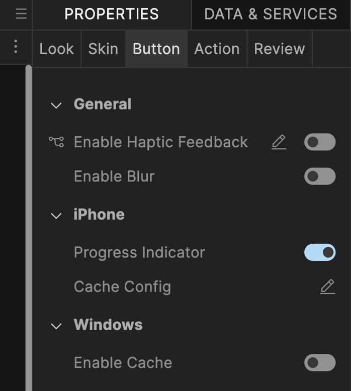The width and height of the screenshot is (351, 391).
Task: Open the Cache Config editor pencil
Action: pyautogui.click(x=327, y=286)
